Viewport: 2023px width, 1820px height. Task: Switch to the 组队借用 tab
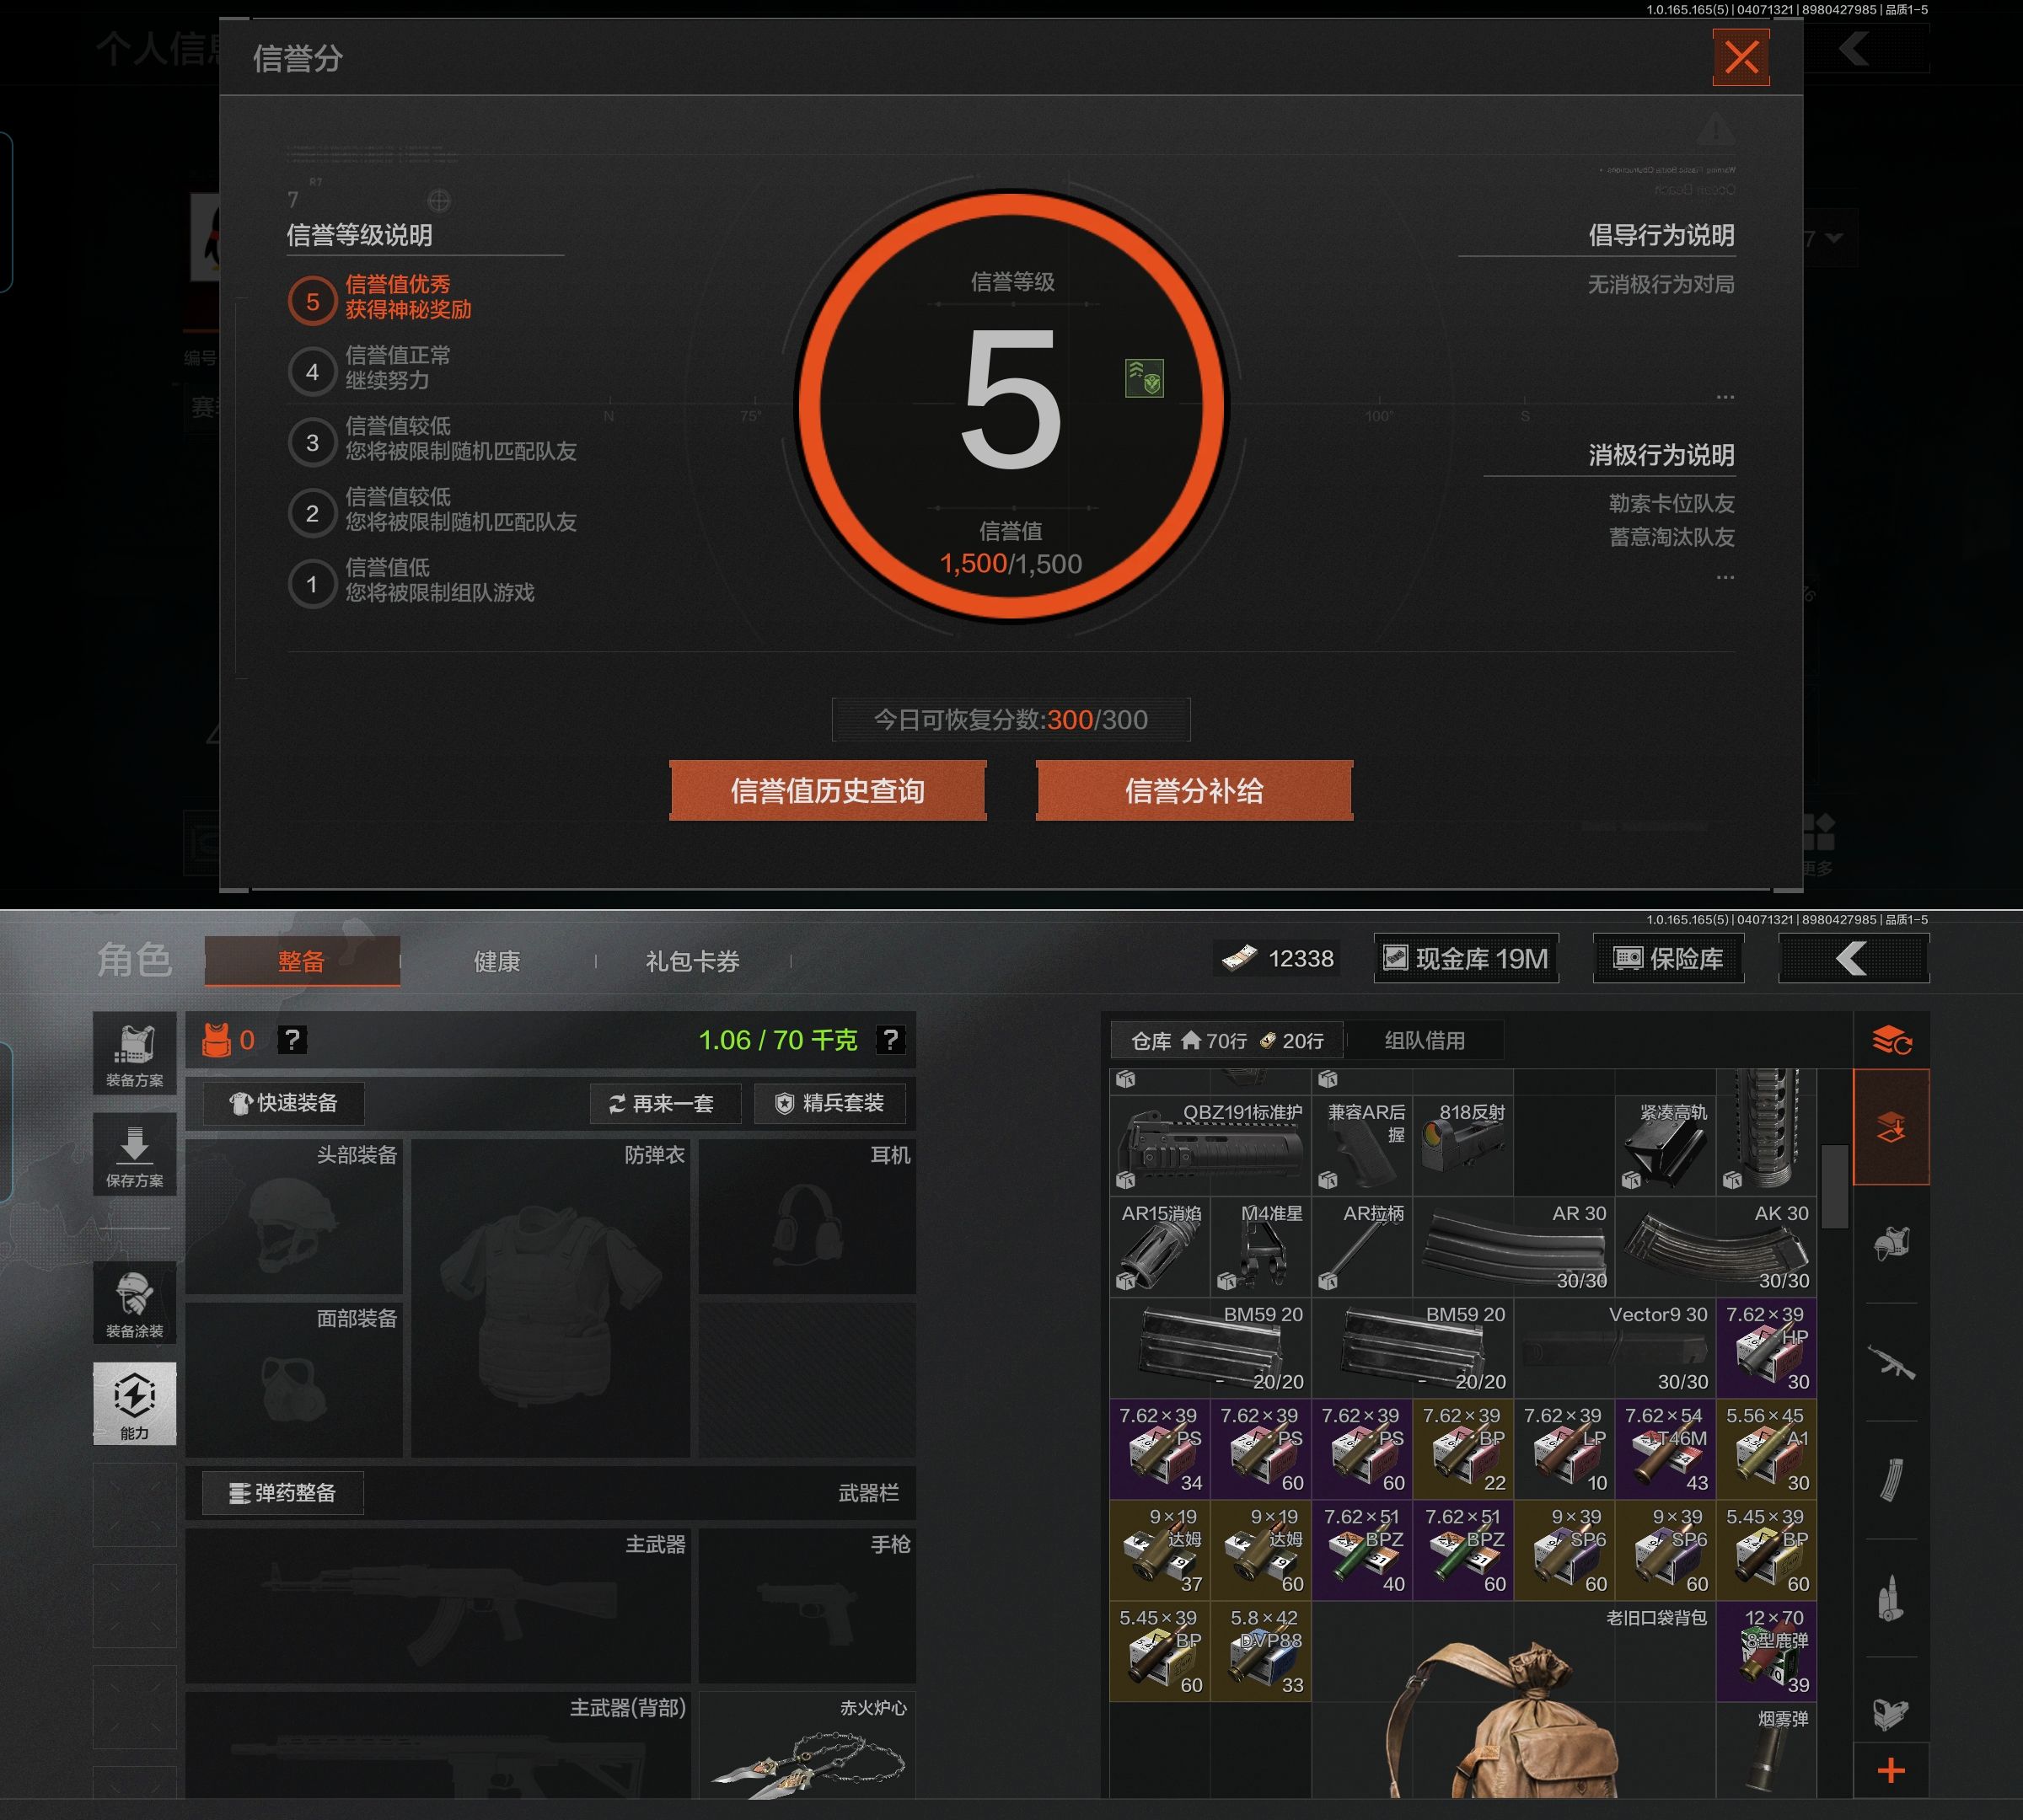pos(1424,1040)
